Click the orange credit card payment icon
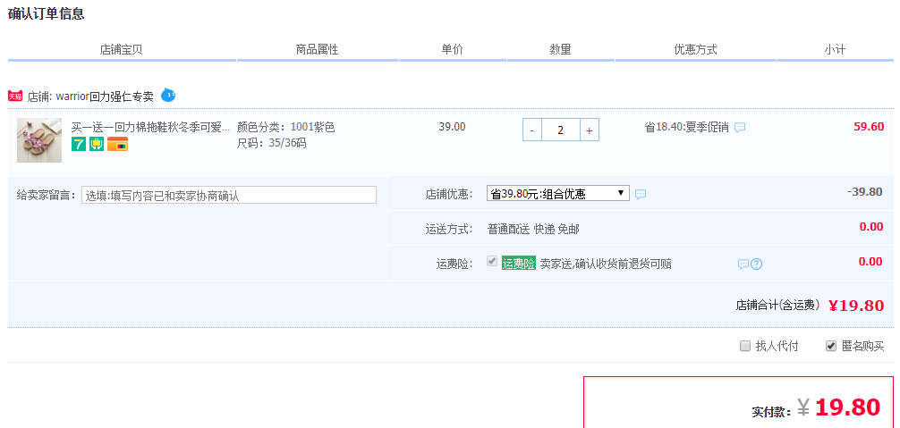The height and width of the screenshot is (428, 900). pos(118,144)
